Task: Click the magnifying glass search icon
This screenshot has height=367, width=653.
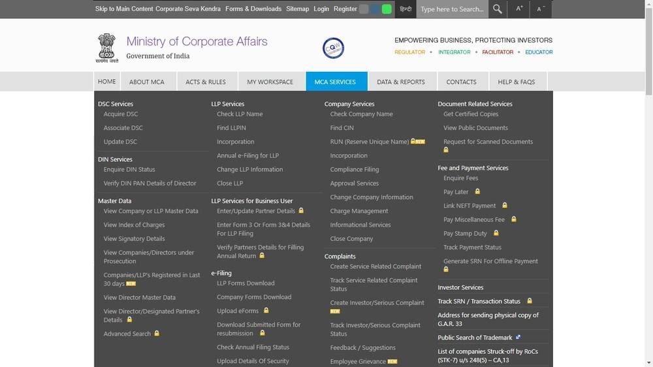Action: tap(498, 9)
